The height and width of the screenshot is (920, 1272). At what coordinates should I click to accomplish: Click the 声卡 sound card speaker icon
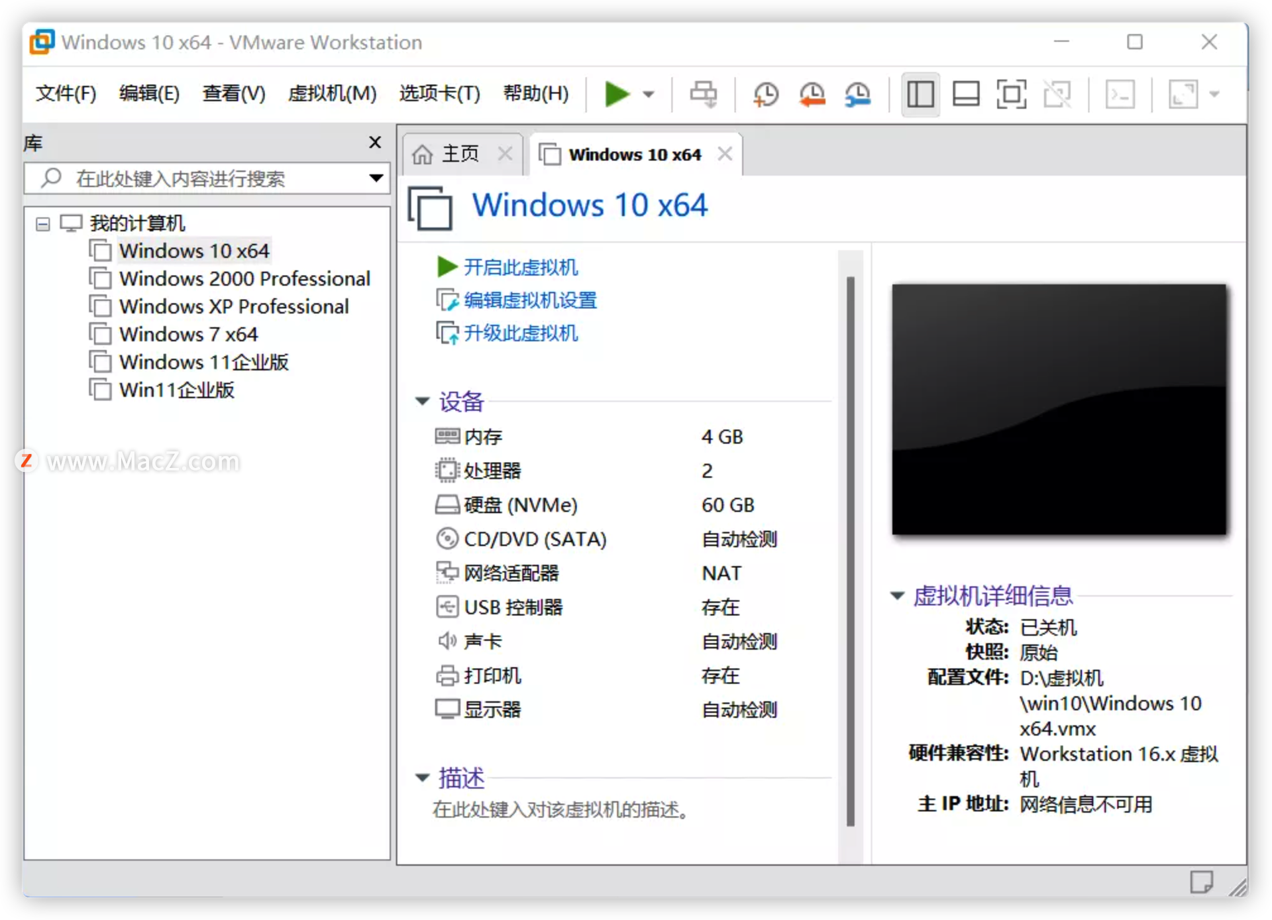[447, 641]
